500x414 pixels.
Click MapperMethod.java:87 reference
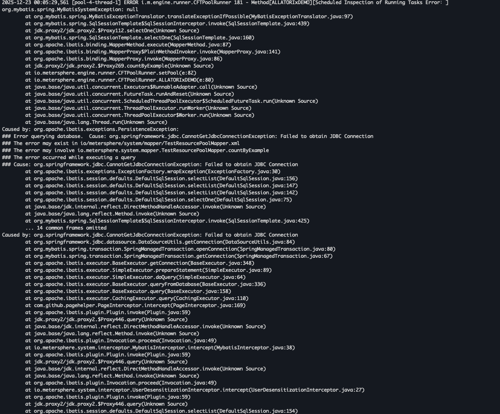199,45
